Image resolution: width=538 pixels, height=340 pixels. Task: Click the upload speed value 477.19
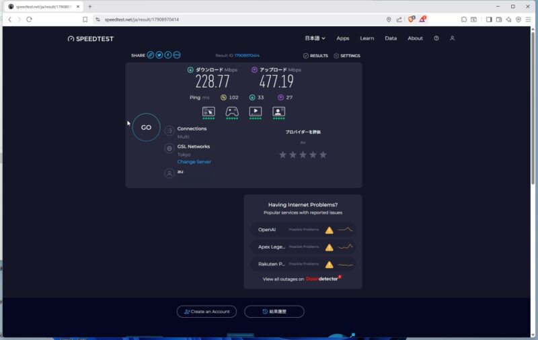click(x=276, y=81)
